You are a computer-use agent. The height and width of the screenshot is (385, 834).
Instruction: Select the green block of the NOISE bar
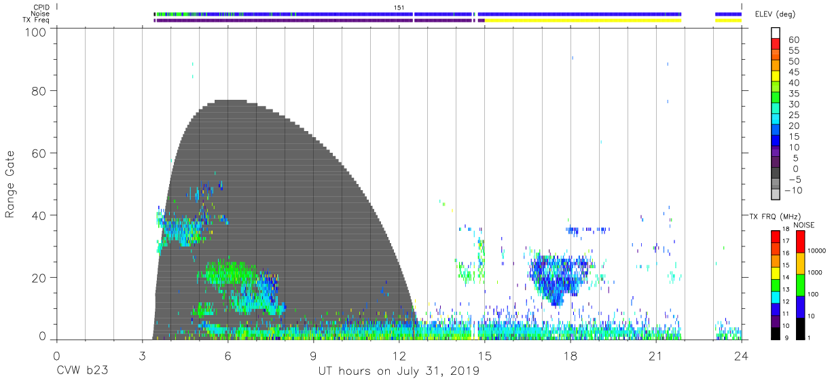(x=801, y=285)
